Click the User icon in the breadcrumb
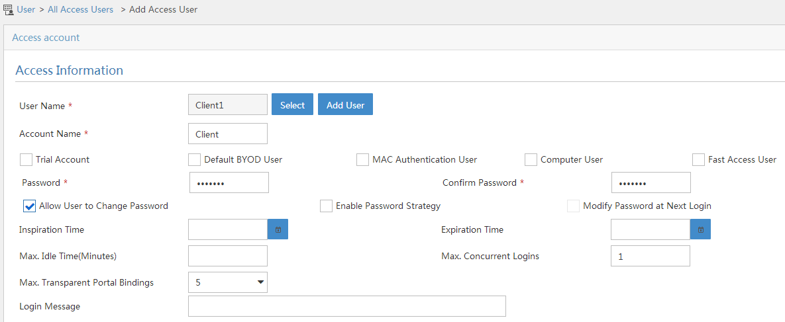785x322 pixels. pos(7,9)
